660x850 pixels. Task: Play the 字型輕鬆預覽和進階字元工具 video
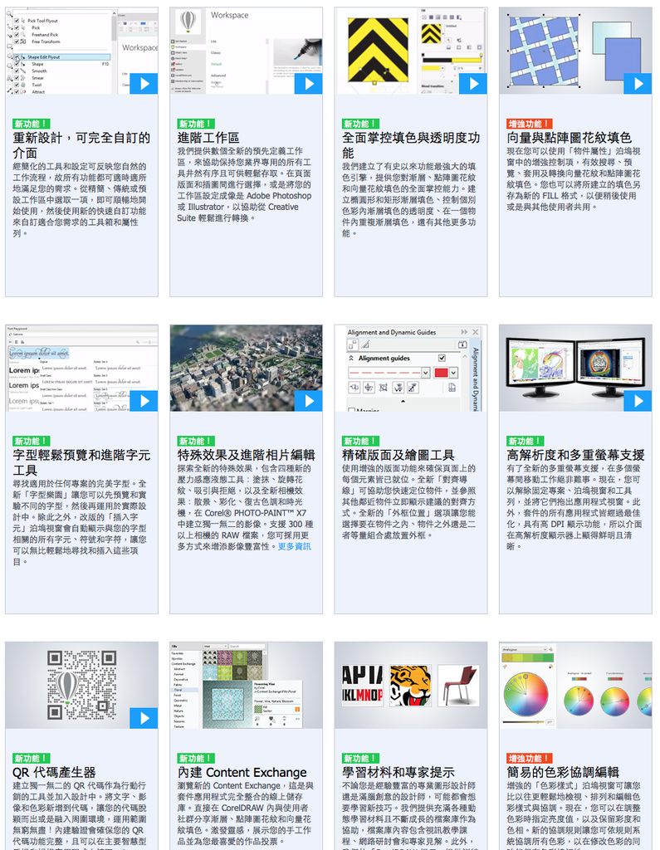click(144, 401)
